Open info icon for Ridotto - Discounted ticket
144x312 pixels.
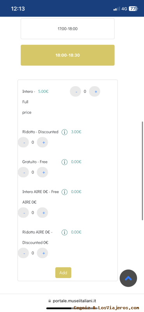click(x=64, y=132)
